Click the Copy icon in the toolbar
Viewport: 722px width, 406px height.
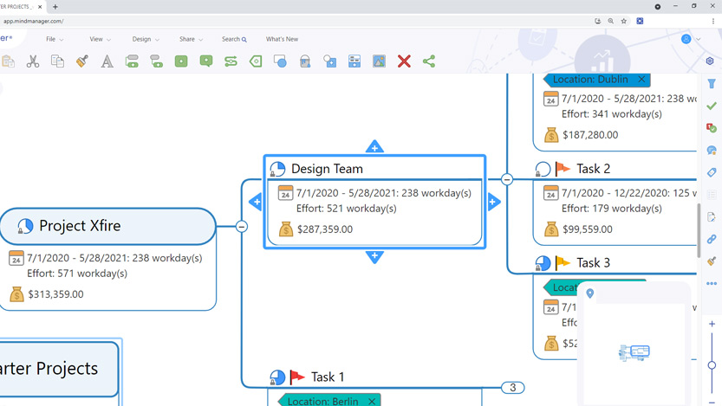coord(57,61)
